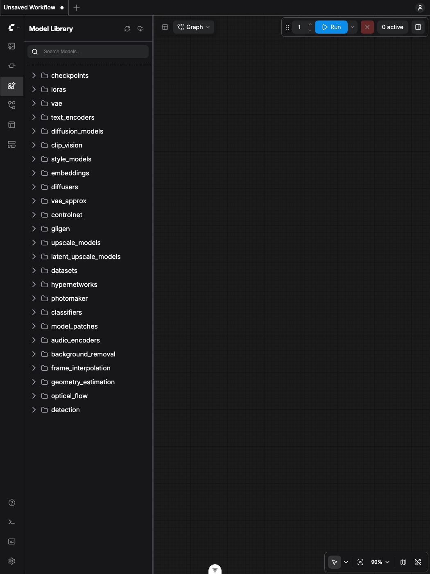430x574 pixels.
Task: Toggle link visibility on canvas
Action: click(418, 562)
